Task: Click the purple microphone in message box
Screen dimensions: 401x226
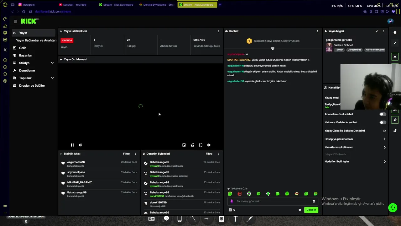Action: pos(232,201)
